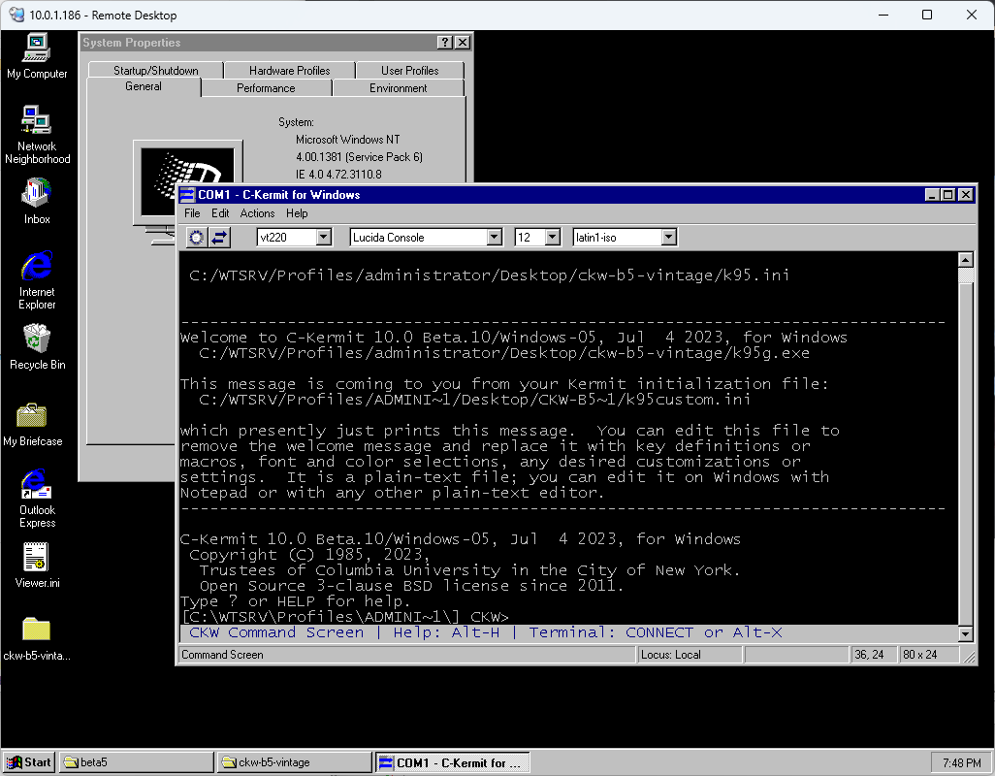Open the Help menu in C-Kermit
This screenshot has height=776, width=995.
tap(297, 213)
